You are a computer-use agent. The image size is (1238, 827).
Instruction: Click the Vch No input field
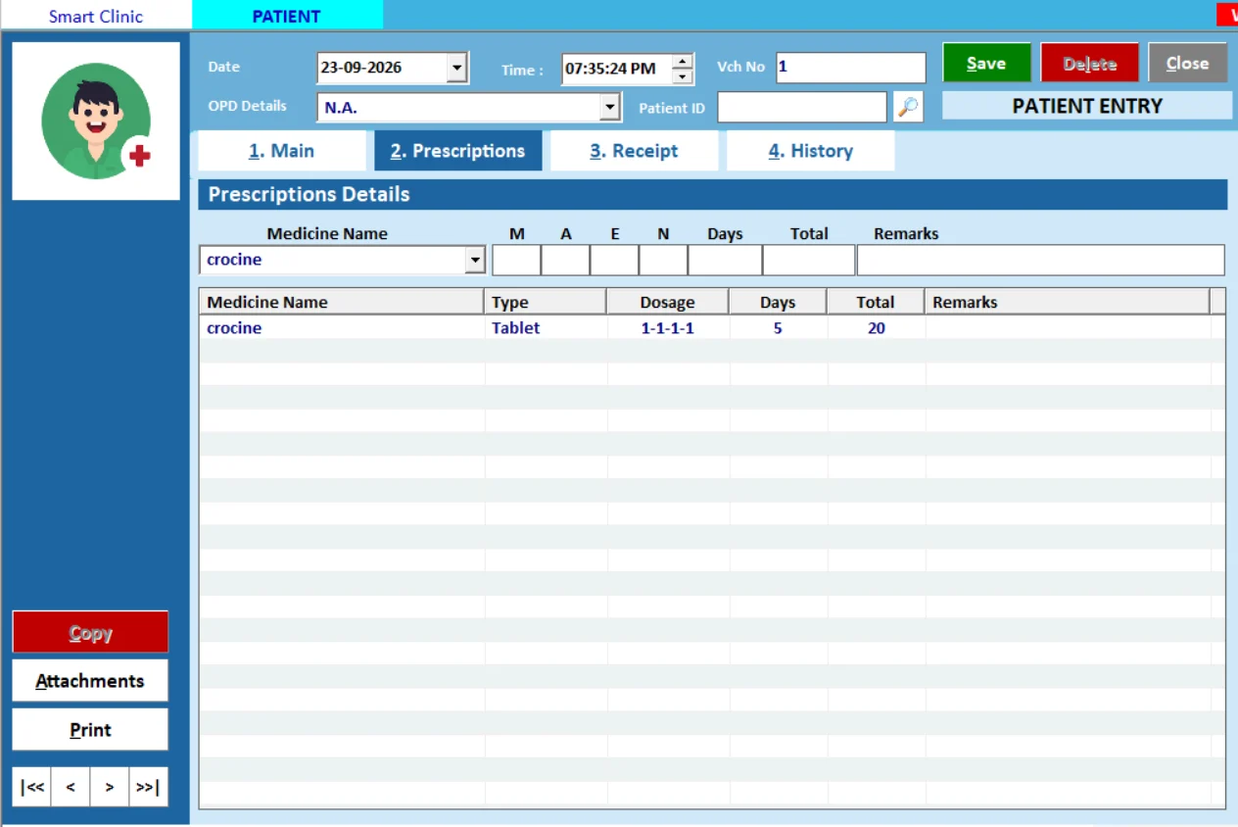coord(850,68)
